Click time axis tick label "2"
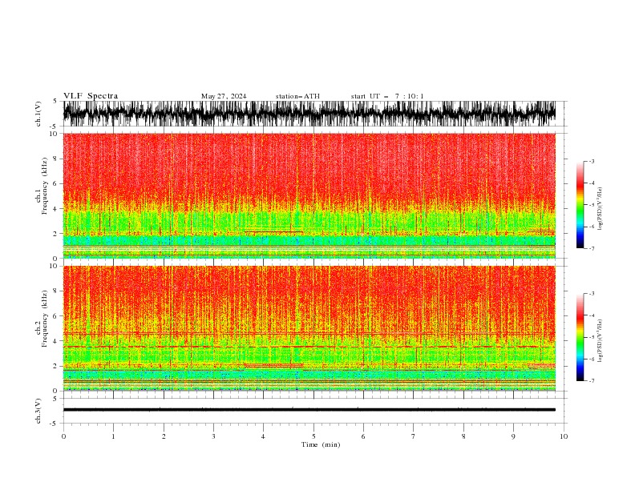 click(164, 436)
